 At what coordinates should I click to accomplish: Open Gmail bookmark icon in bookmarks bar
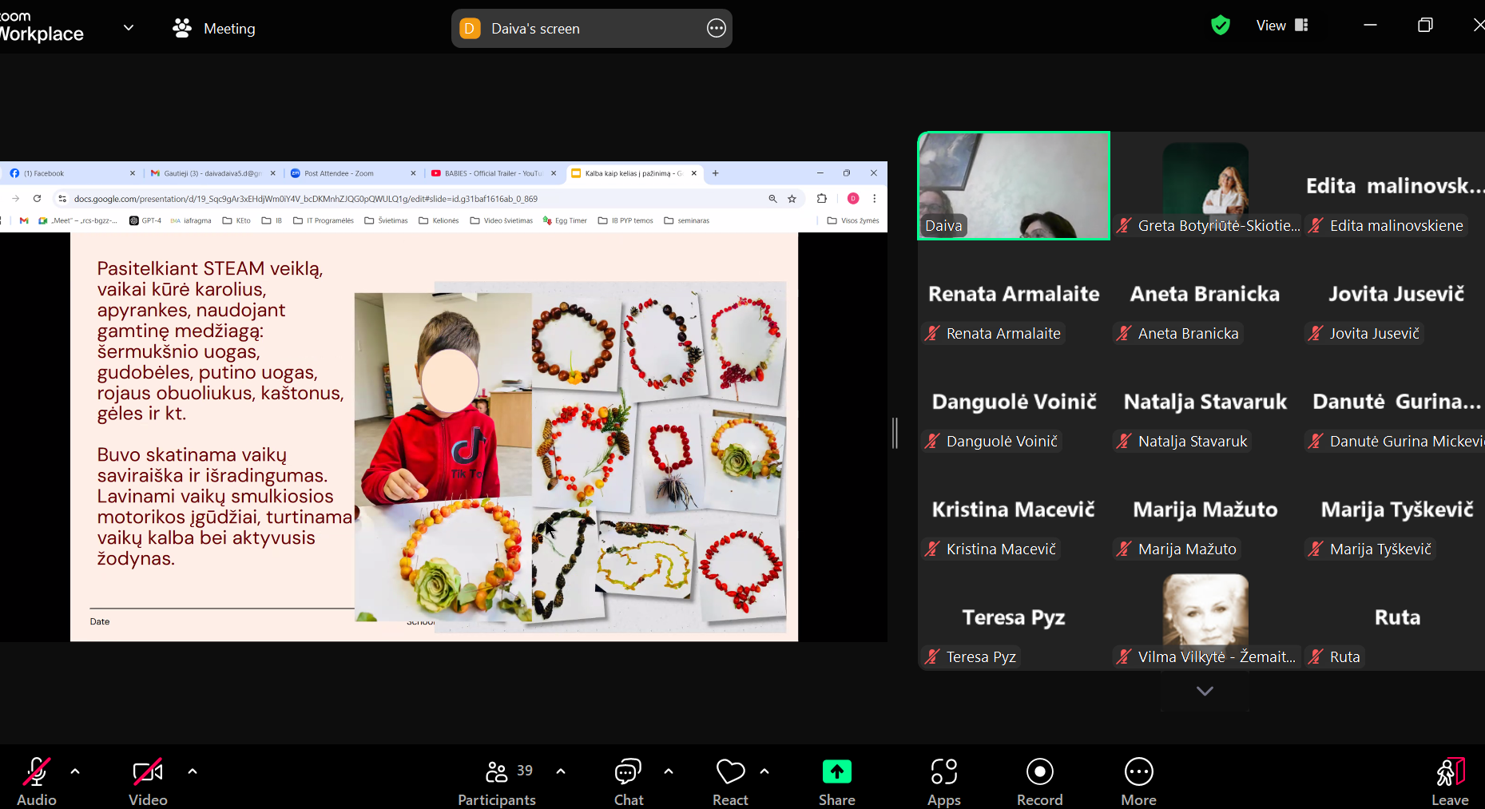pyautogui.click(x=24, y=220)
